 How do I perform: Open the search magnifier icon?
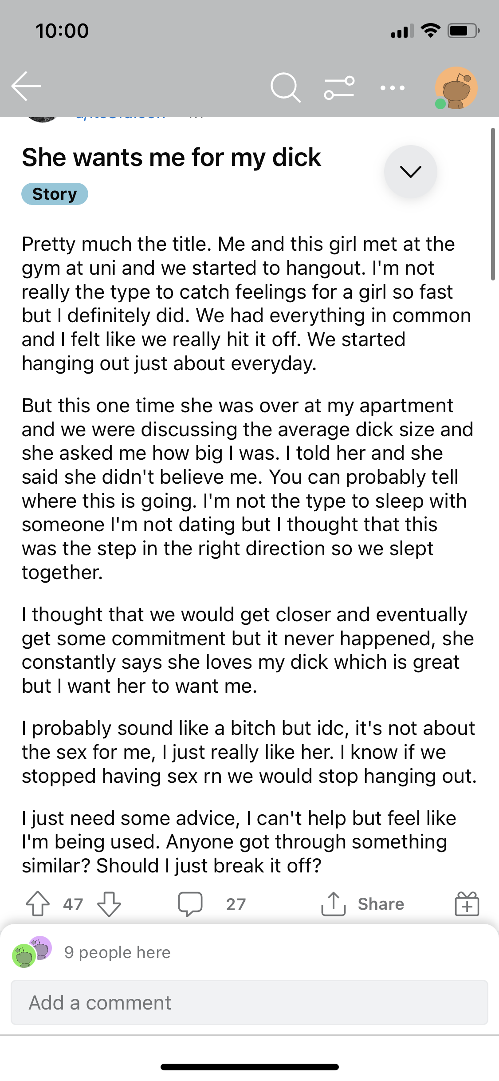click(286, 87)
